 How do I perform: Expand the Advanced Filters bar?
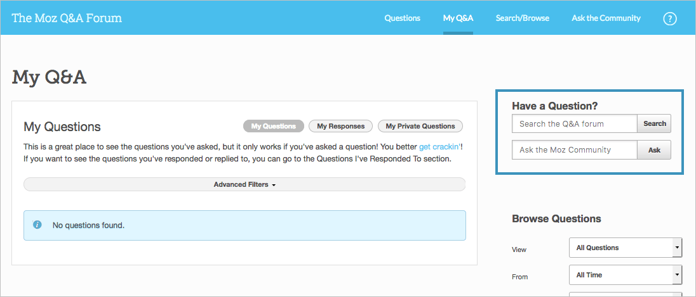coord(244,184)
